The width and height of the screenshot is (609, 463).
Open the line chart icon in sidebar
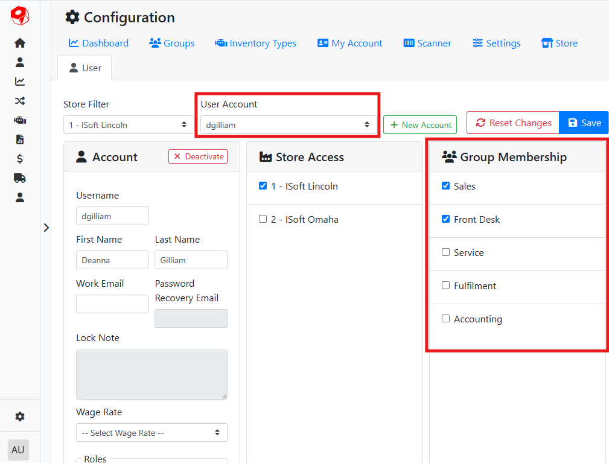[x=20, y=81]
